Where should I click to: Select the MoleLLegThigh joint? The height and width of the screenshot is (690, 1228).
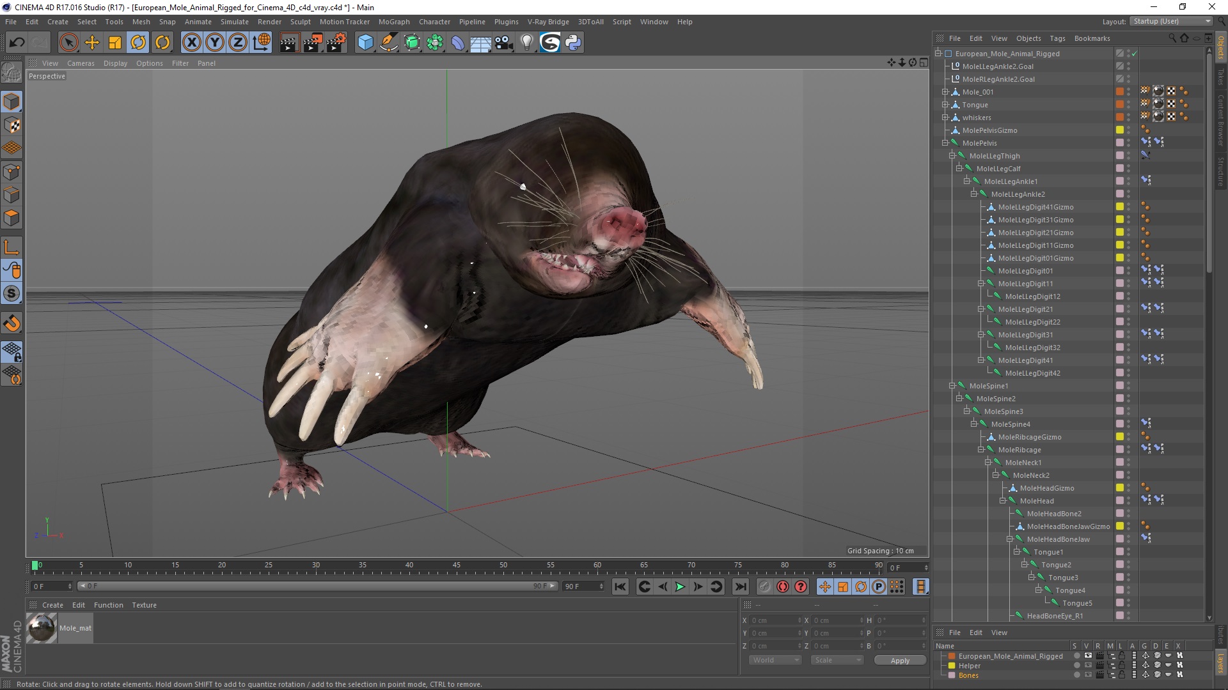[995, 156]
